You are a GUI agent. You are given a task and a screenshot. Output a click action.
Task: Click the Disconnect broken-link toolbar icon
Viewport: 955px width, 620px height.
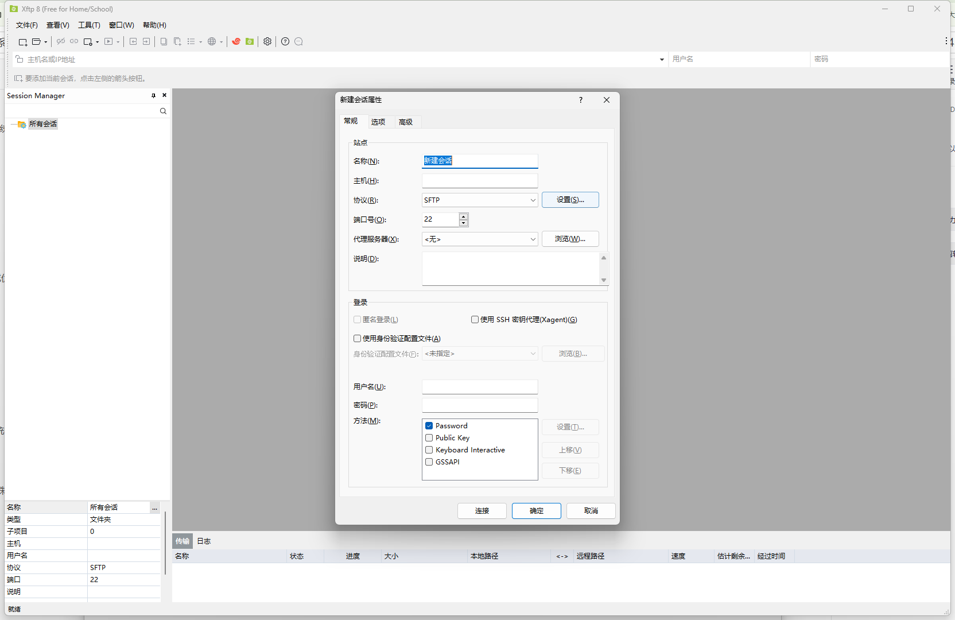pos(60,41)
